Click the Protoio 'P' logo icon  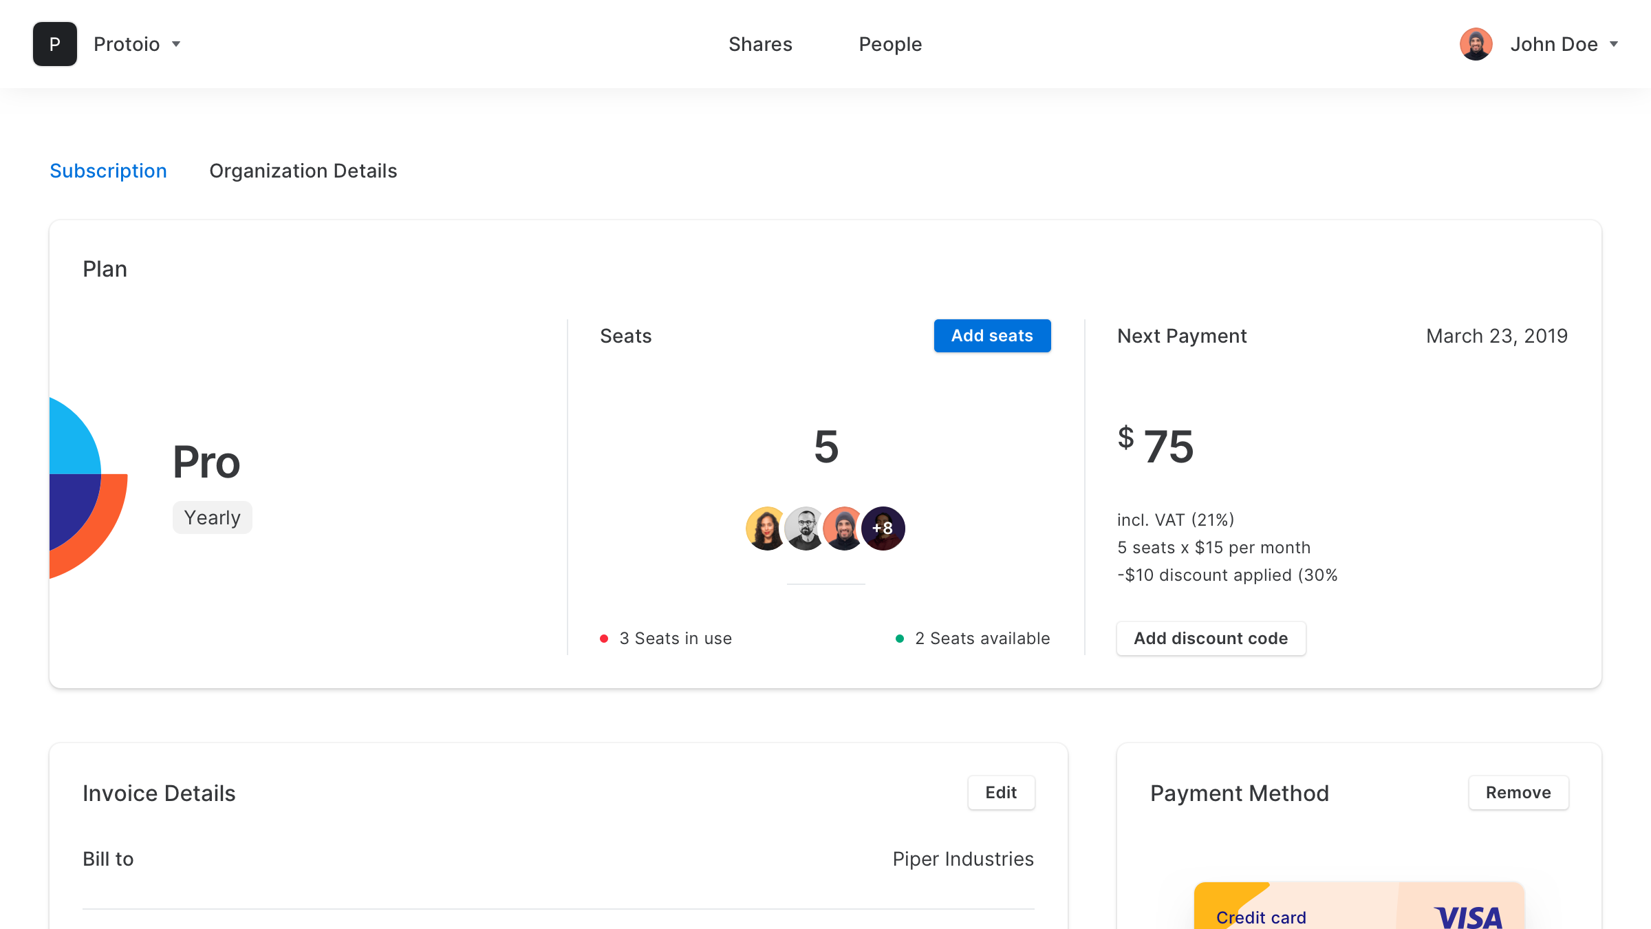(x=55, y=44)
